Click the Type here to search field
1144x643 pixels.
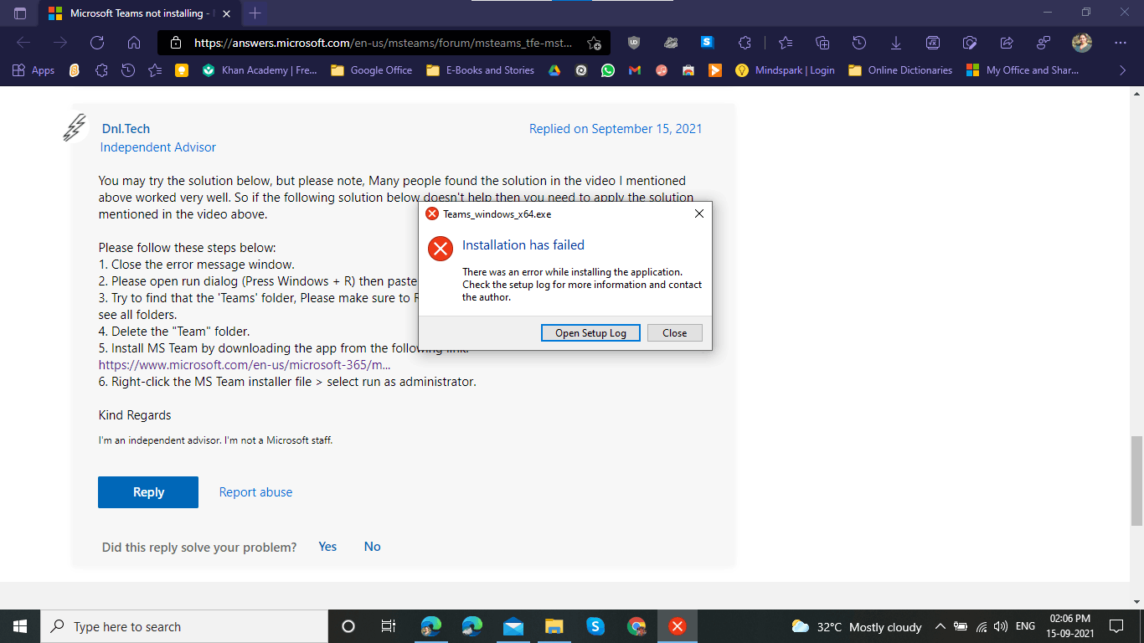pyautogui.click(x=167, y=626)
